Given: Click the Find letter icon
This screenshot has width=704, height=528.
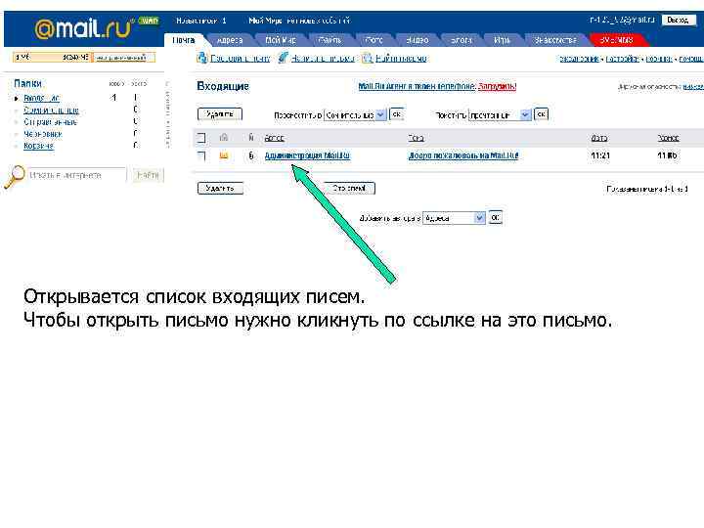Looking at the screenshot, I should (x=368, y=58).
